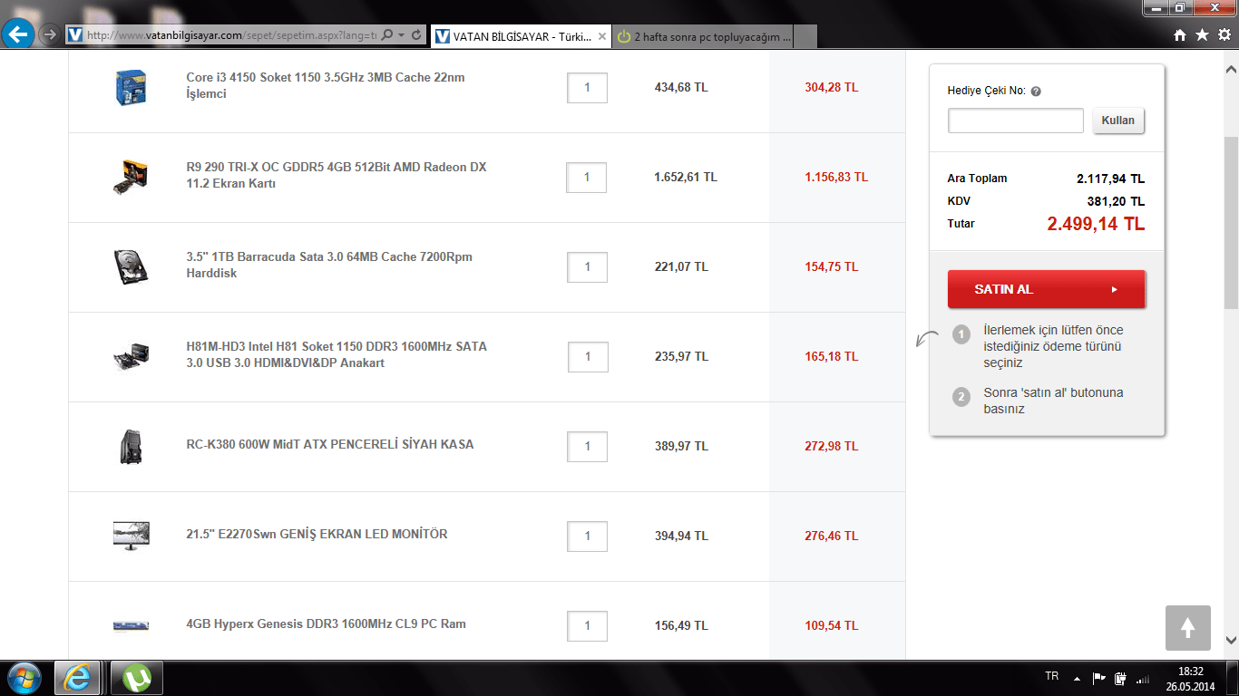This screenshot has height=696, width=1239.
Task: Click the quantity field for Core i3 4150
Action: click(588, 88)
